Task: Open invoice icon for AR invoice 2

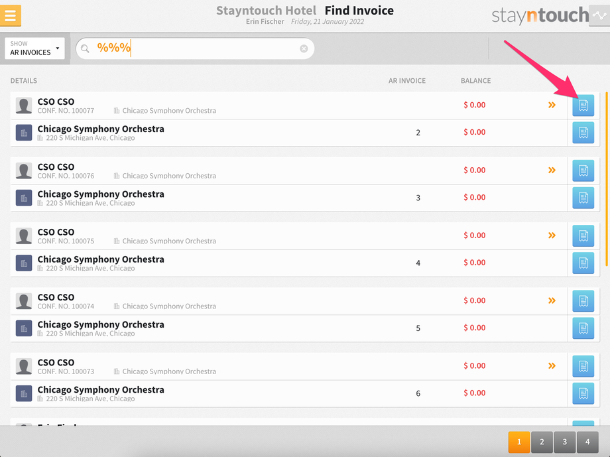Action: coord(583,133)
